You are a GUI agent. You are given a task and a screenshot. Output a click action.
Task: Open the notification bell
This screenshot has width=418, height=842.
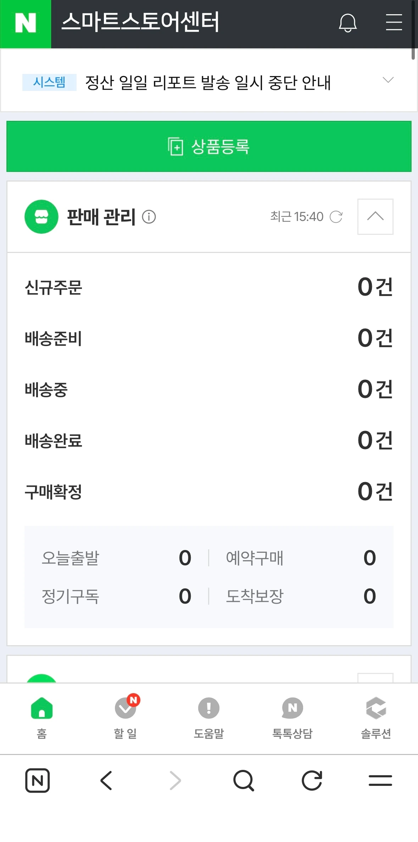pyautogui.click(x=347, y=23)
